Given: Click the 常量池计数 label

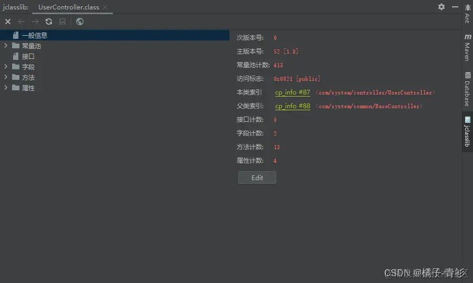Looking at the screenshot, I should (x=253, y=65).
